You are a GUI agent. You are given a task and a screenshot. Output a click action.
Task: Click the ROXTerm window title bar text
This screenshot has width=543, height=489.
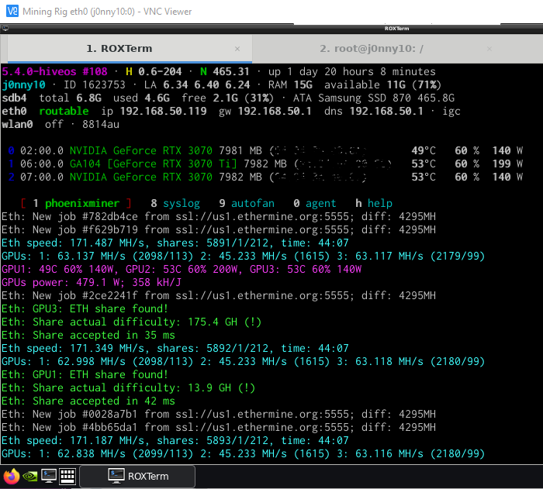(x=397, y=28)
